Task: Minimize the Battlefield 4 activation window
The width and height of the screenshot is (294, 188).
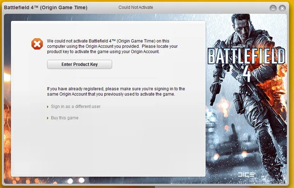Action: coord(273,8)
